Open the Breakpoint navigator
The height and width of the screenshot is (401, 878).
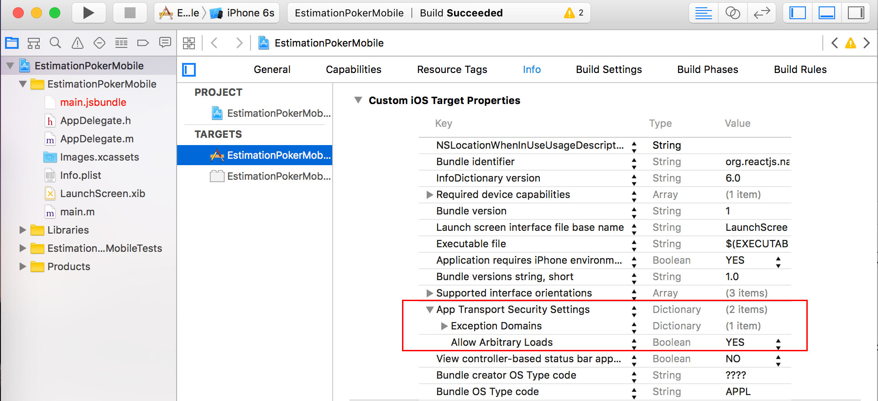143,42
